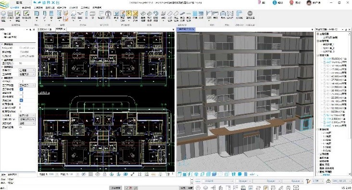
Task: Click the vertical scrollbar of the right browser panel
Action: point(350,103)
